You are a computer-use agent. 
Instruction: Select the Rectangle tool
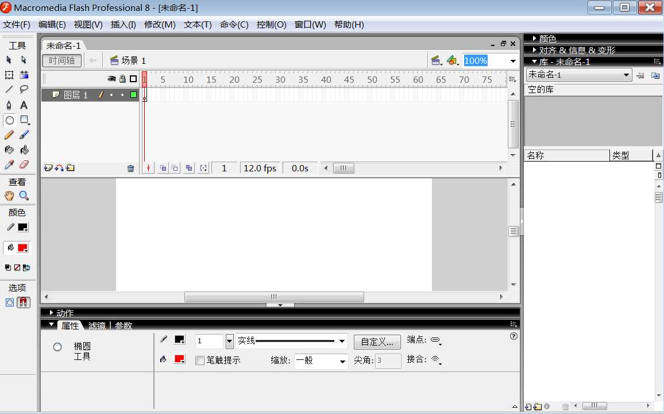(24, 120)
